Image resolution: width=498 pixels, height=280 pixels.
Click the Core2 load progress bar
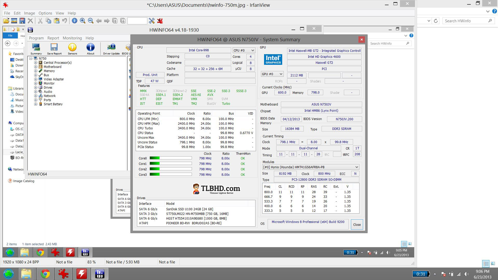click(171, 169)
